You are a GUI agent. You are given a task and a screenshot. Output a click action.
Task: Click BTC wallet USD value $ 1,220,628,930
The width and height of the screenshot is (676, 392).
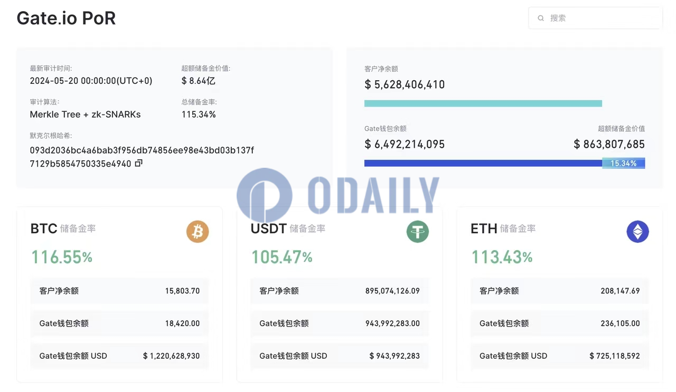172,356
